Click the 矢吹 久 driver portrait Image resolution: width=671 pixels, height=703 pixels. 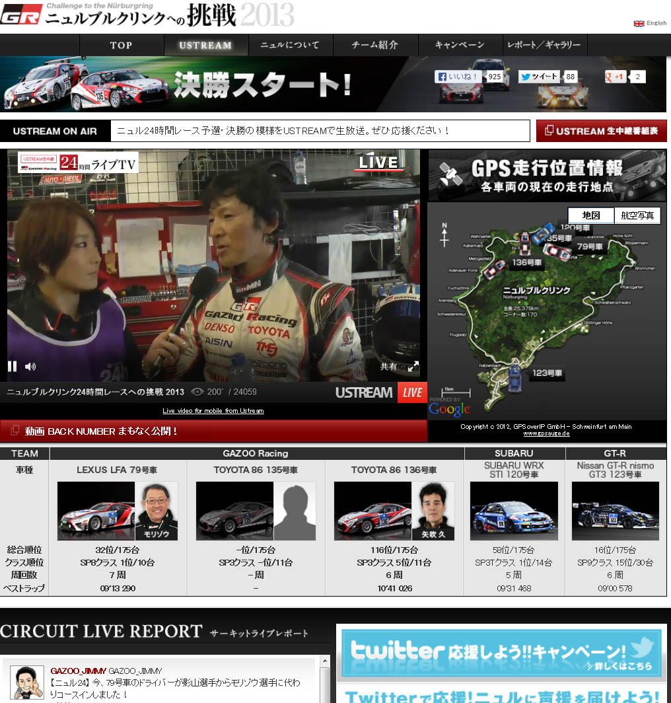(433, 511)
